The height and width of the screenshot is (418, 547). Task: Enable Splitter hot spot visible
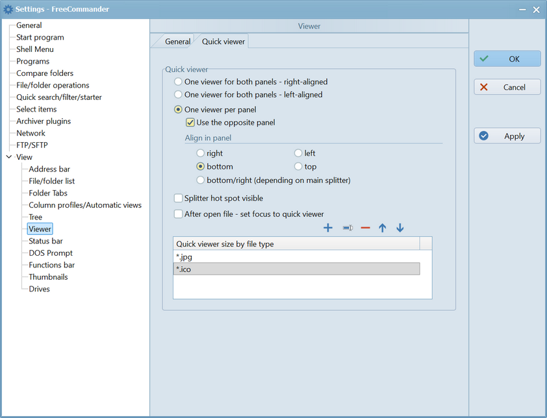[179, 199]
